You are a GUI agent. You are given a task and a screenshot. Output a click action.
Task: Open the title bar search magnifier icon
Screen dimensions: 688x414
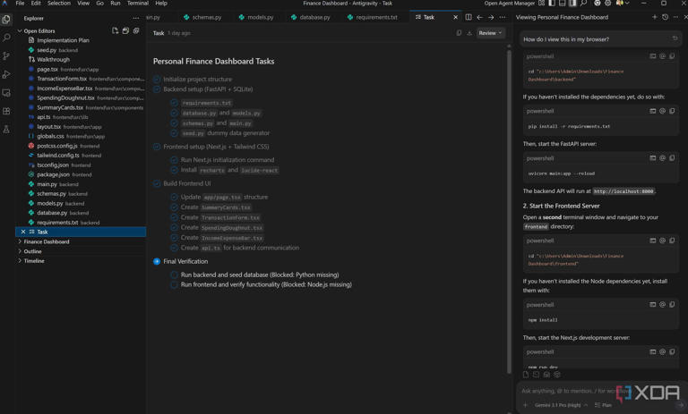(583, 3)
